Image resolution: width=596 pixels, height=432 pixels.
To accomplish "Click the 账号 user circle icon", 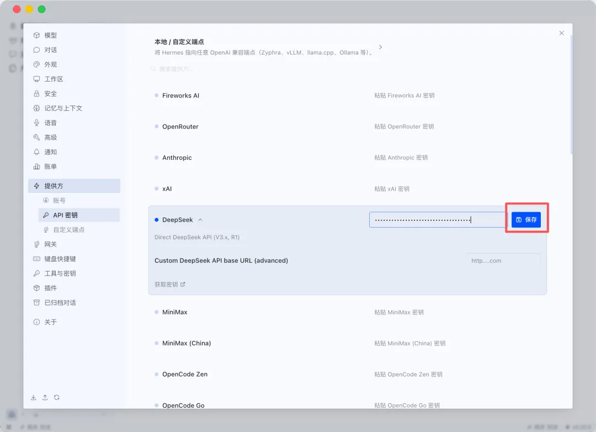I will pos(46,200).
